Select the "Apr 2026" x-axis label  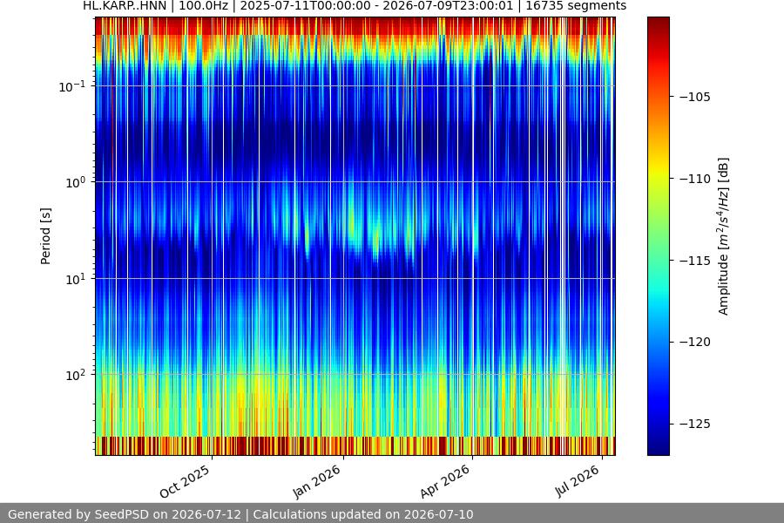[445, 481]
